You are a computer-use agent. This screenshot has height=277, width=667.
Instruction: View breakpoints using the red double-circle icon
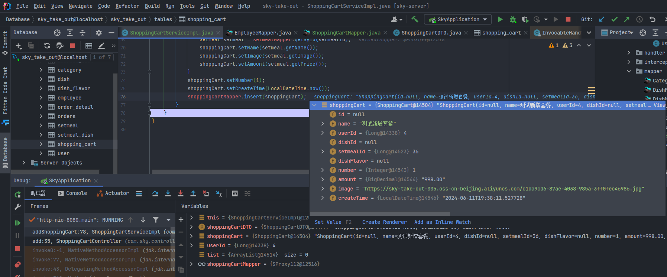tap(17, 264)
